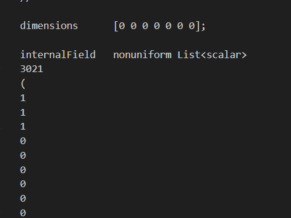Click the "List<scalar>" type text

212,55
